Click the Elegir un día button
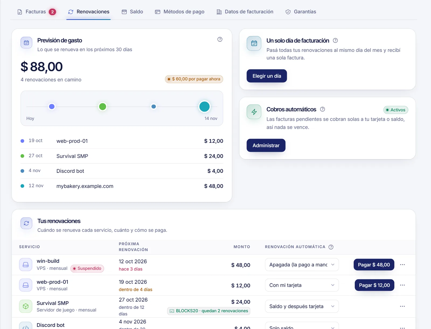Image resolution: width=431 pixels, height=329 pixels. point(267,76)
